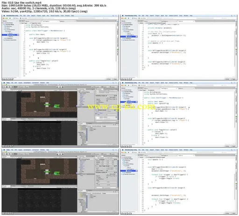239x216 pixels.
Task: Click Step button in upper Unity editor frame
Action: (63, 87)
